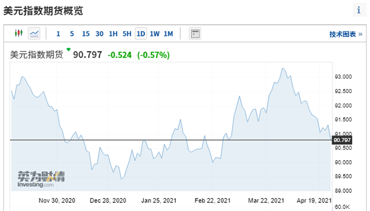Image resolution: width=370 pixels, height=211 pixels.
Task: Click the 92.500 price axis label
Action: pyautogui.click(x=343, y=91)
